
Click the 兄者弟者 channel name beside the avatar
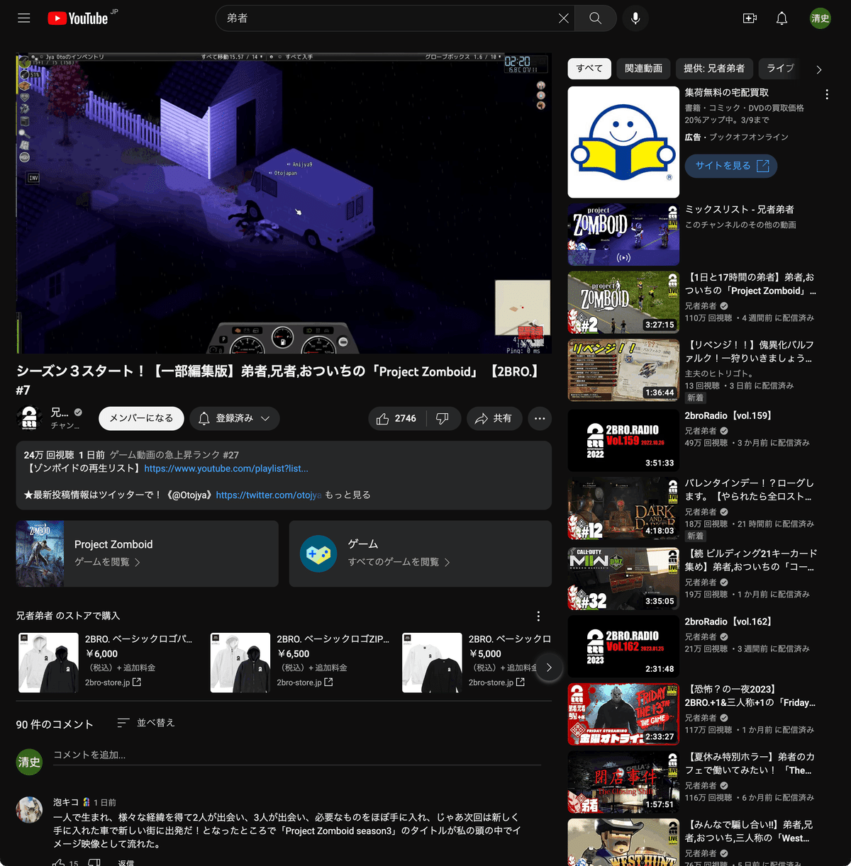coord(60,412)
